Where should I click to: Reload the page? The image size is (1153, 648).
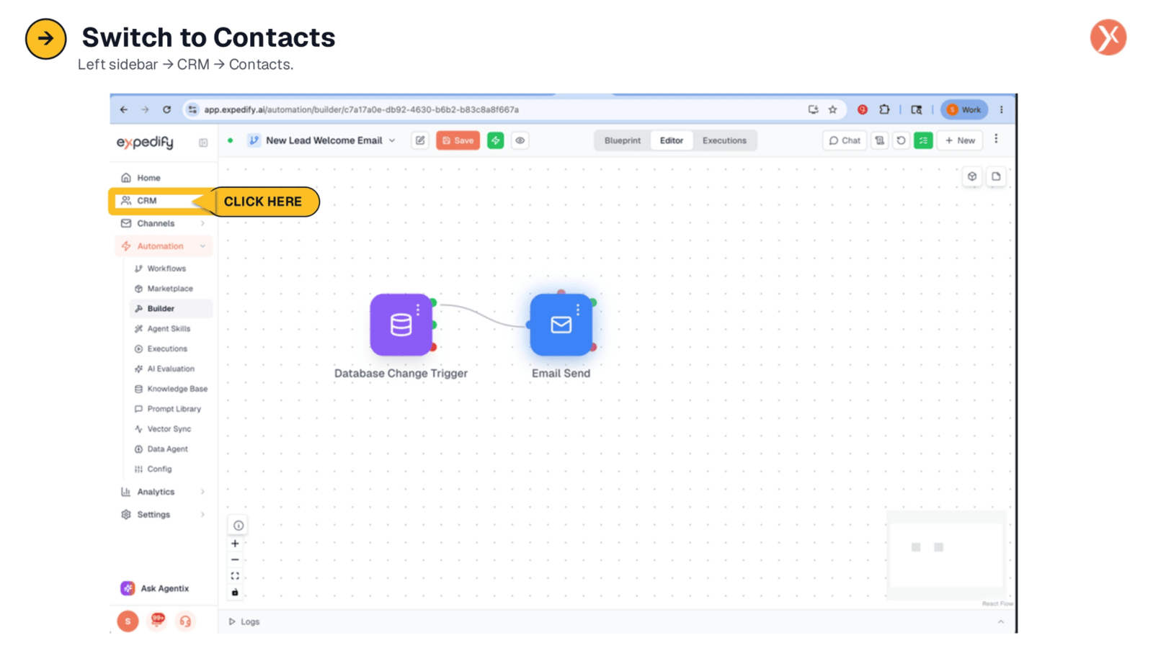[x=166, y=109]
